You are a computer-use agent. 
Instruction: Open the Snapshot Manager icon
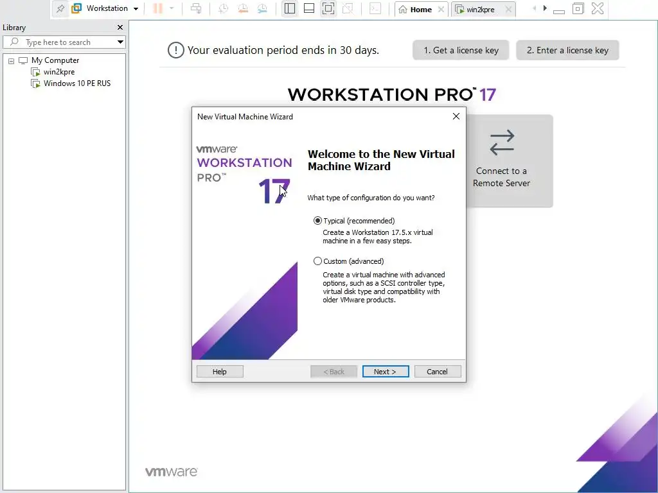click(262, 8)
